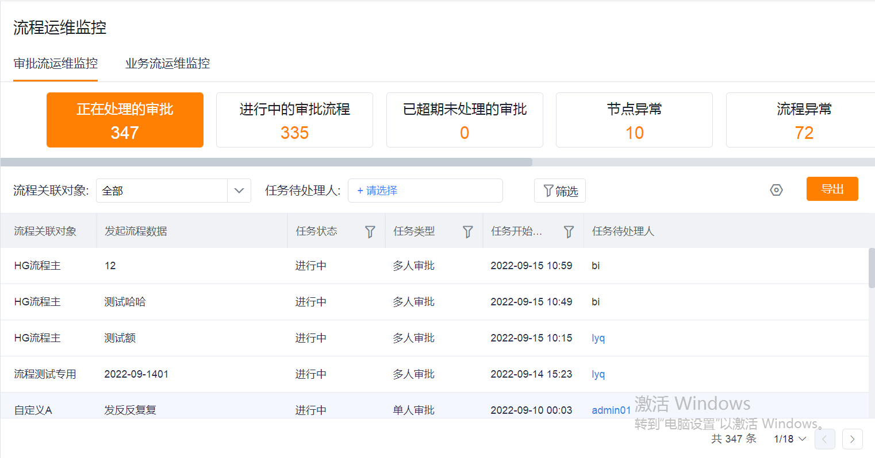
Task: Click the 任务待处理人 column header
Action: click(623, 231)
